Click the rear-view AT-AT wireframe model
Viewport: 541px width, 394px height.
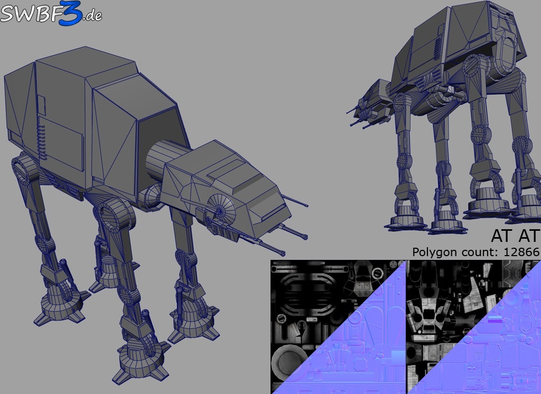(443, 117)
